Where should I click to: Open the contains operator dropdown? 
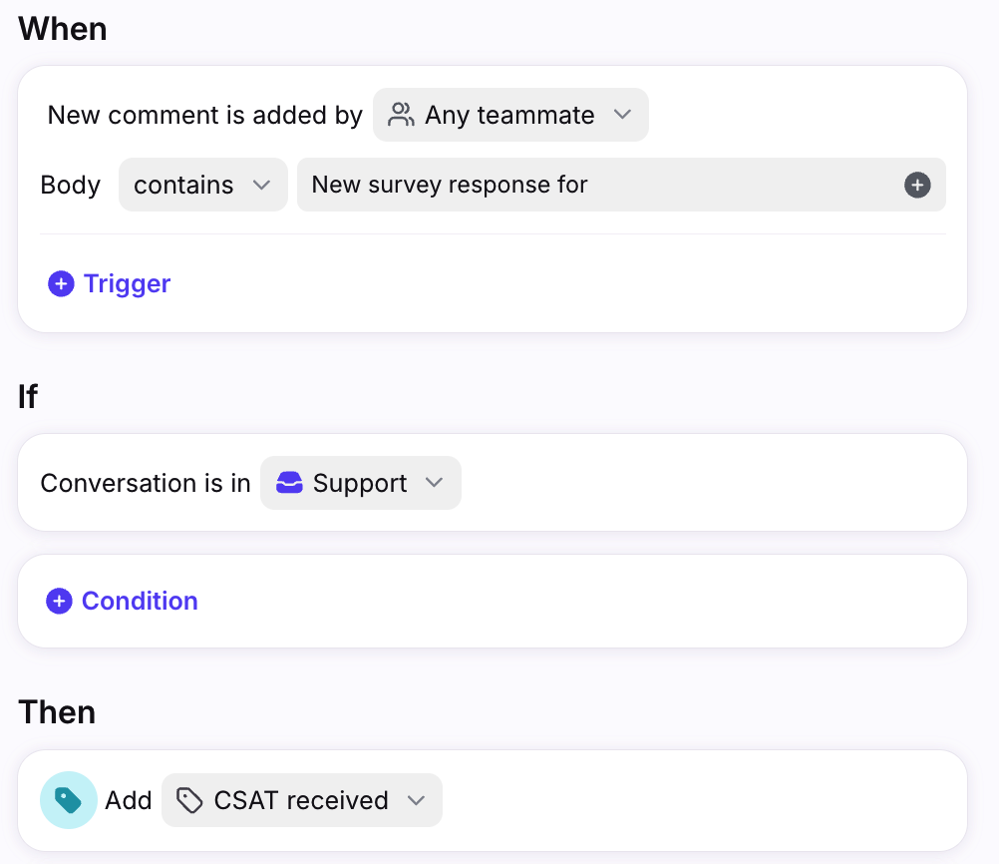point(203,185)
